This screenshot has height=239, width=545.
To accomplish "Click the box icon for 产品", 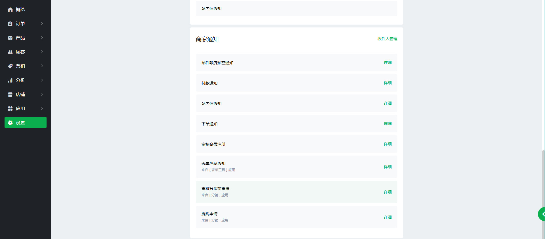I will click(x=10, y=38).
